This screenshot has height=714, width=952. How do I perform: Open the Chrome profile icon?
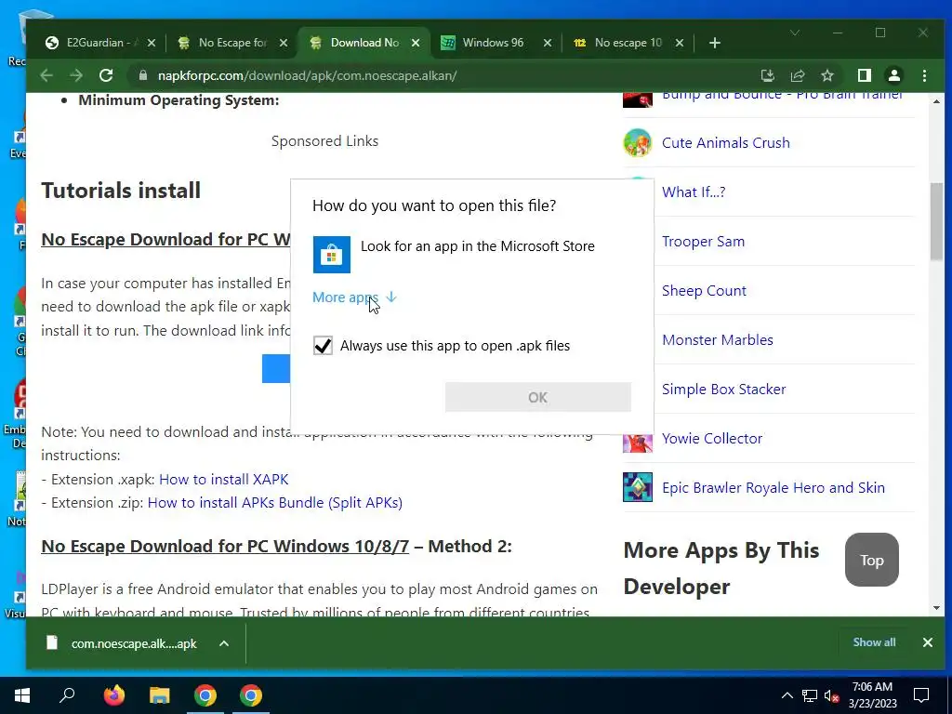coord(894,75)
